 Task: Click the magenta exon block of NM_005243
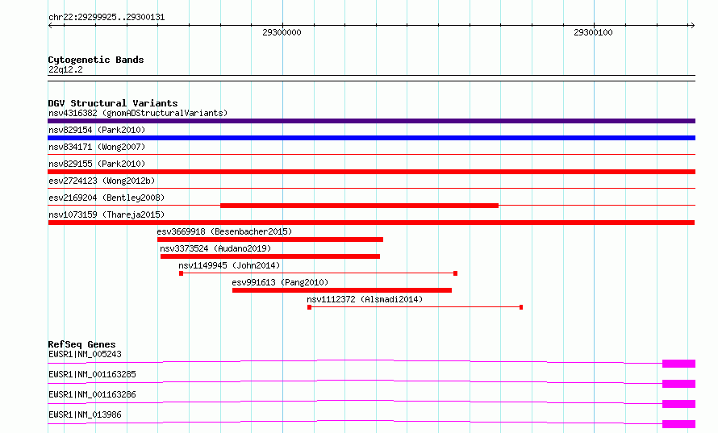[678, 364]
